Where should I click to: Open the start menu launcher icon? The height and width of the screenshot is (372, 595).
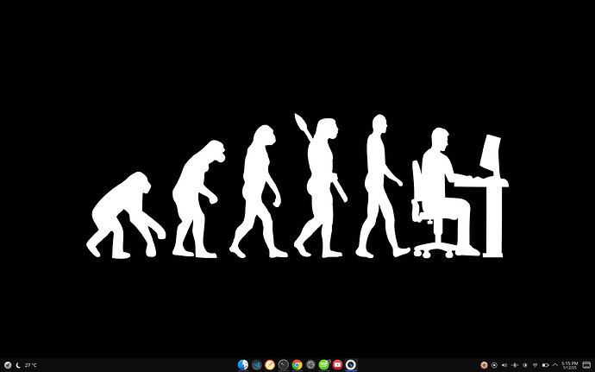[x=8, y=365]
